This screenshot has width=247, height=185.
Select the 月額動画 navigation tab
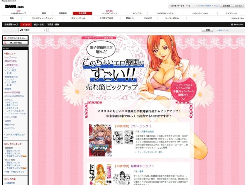coord(63,14)
